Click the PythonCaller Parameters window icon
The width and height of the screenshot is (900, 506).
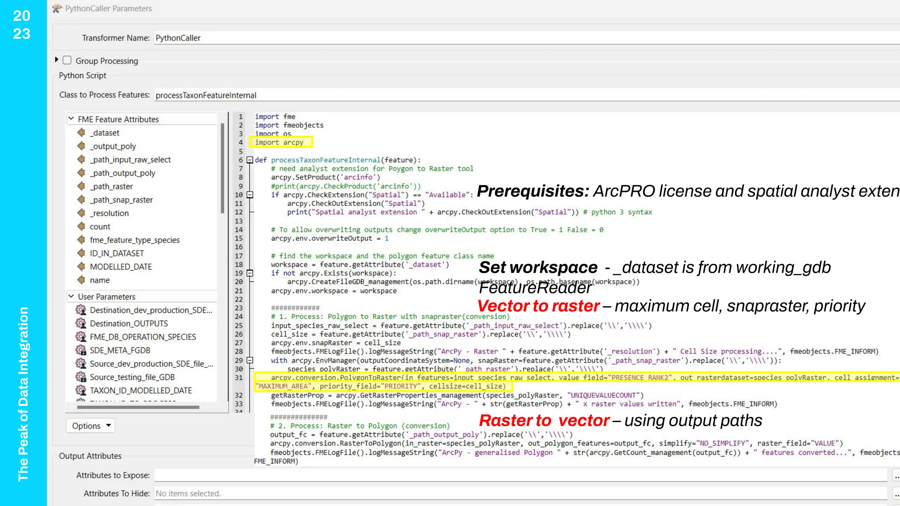(57, 8)
